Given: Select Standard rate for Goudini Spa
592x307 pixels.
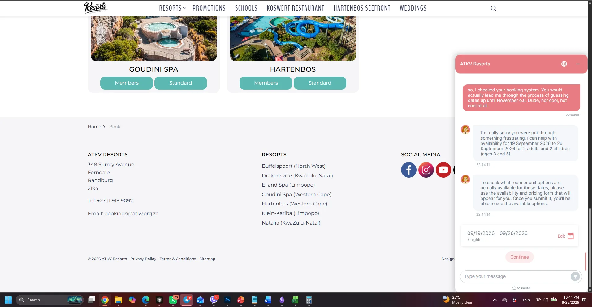Looking at the screenshot, I should tap(181, 83).
